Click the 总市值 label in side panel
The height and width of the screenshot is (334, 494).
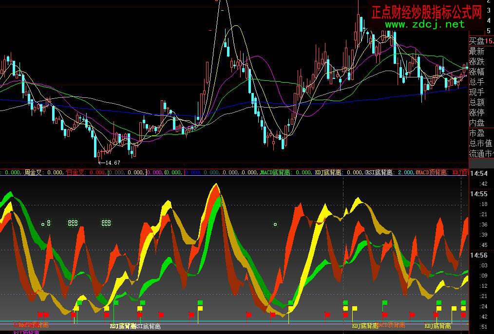point(480,143)
